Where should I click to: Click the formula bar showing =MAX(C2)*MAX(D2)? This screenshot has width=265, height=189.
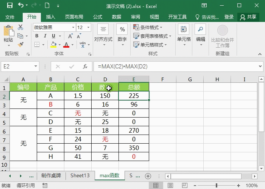pyautogui.click(x=176, y=67)
